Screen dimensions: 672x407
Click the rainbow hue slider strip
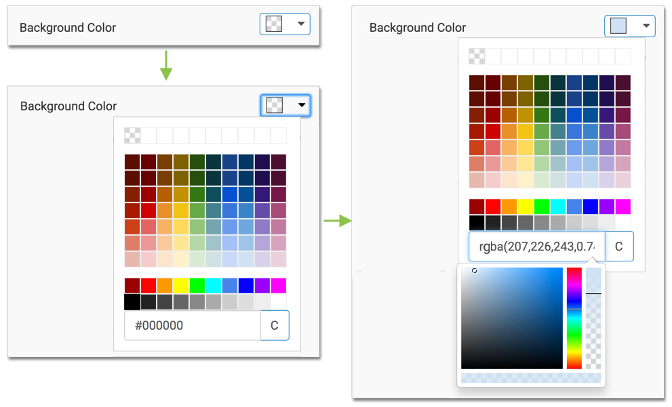[574, 318]
